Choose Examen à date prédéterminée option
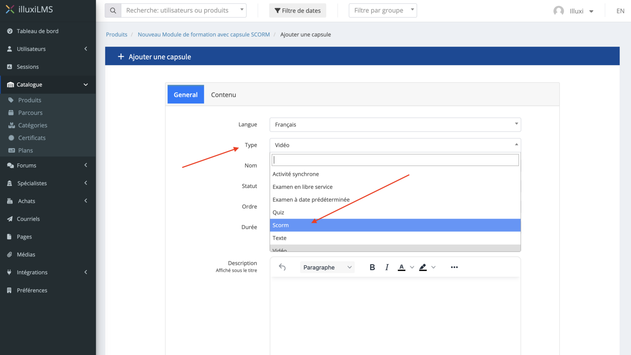 point(395,200)
